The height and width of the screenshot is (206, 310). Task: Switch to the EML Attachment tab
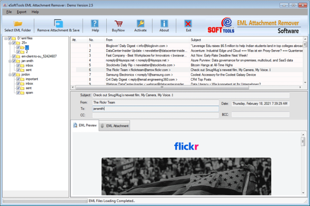coord(115,126)
